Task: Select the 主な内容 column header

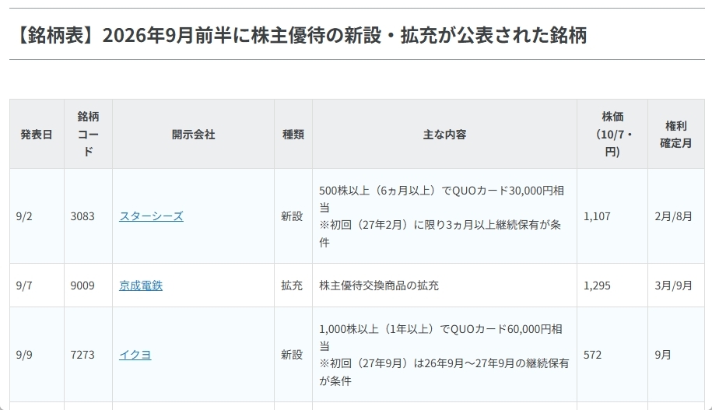Action: tap(444, 135)
